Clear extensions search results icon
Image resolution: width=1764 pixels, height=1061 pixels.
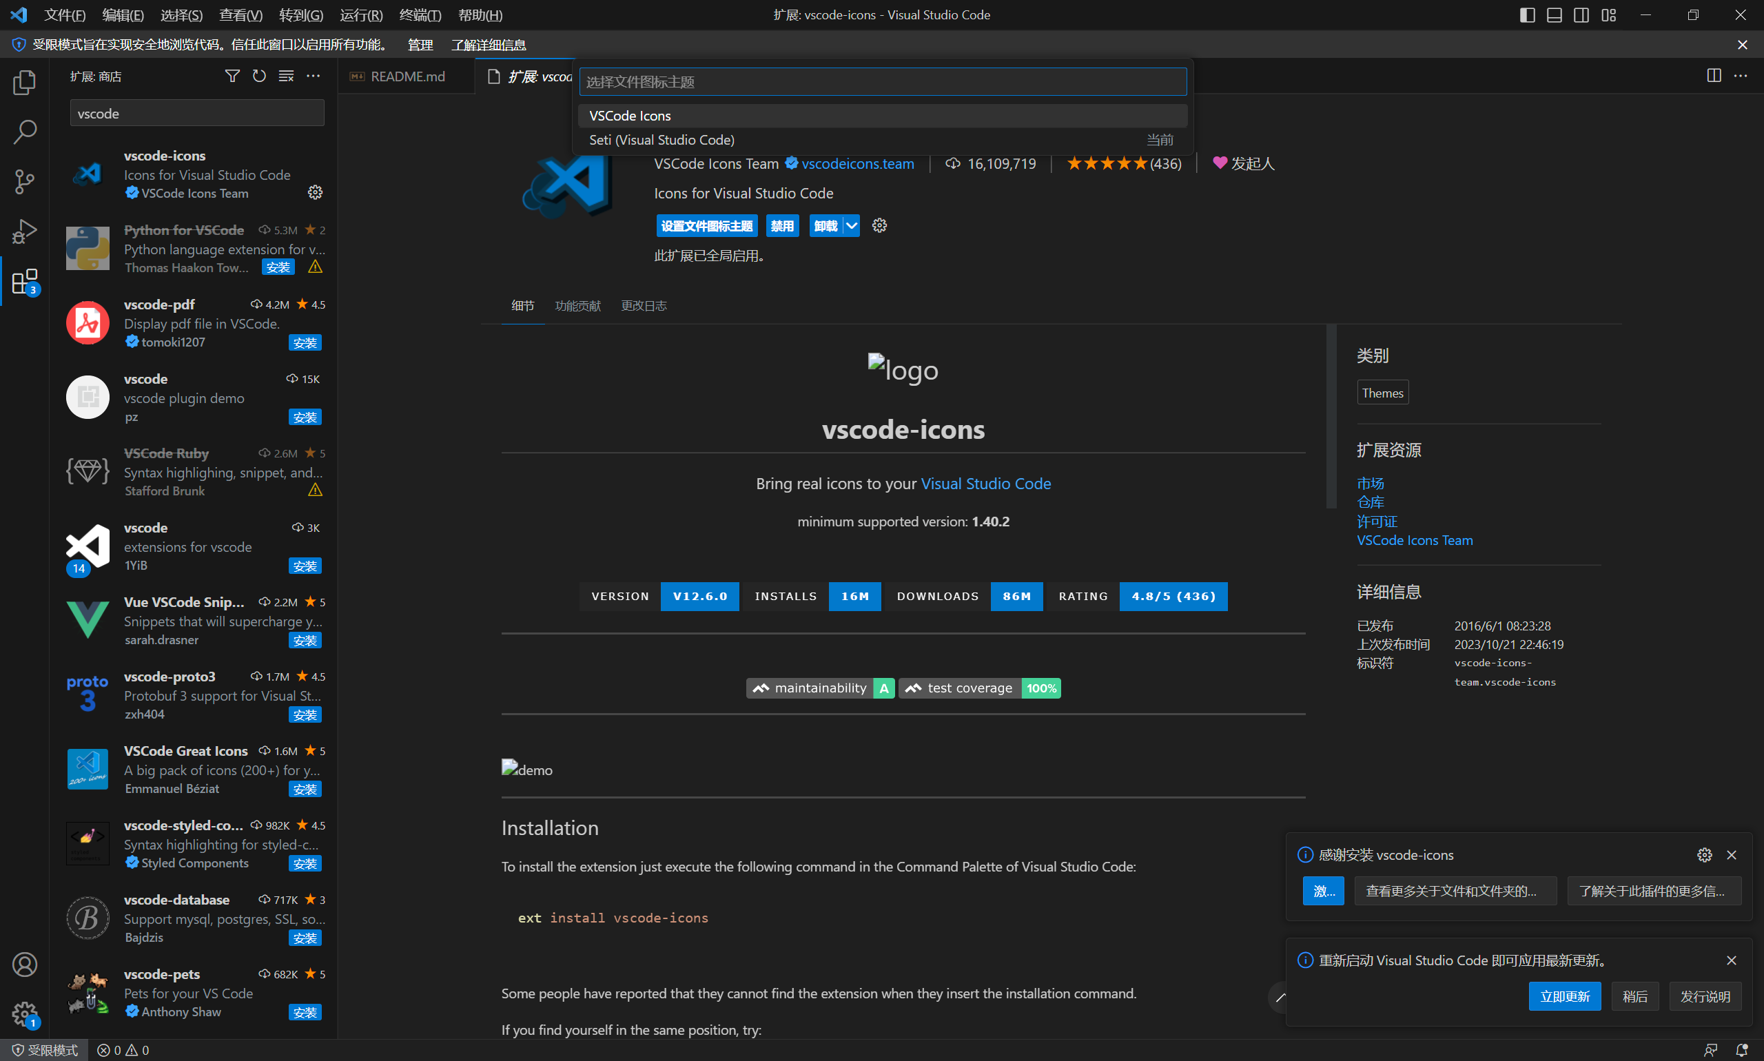pyautogui.click(x=286, y=76)
